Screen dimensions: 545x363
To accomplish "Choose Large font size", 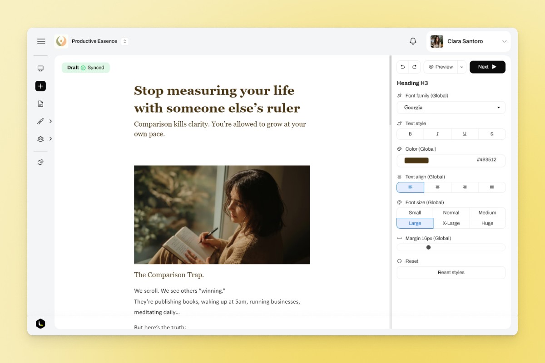I will click(415, 223).
